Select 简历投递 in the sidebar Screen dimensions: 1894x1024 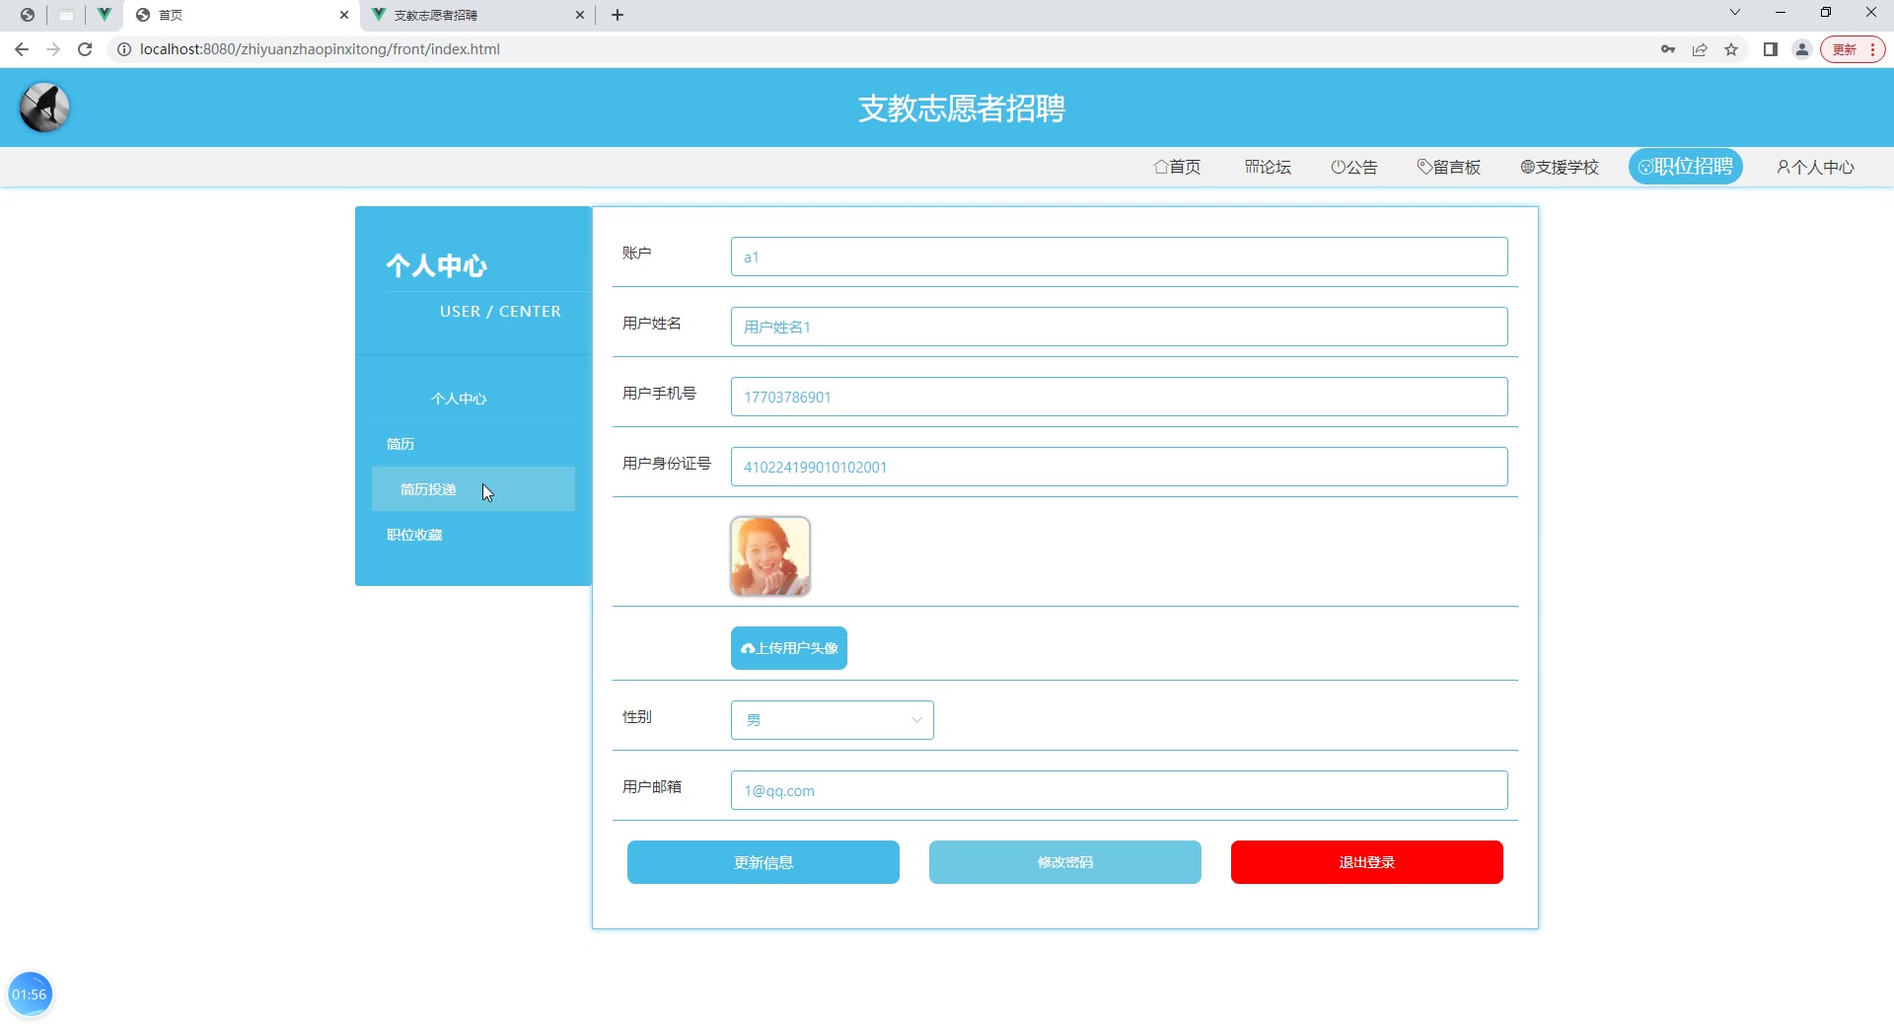tap(428, 489)
